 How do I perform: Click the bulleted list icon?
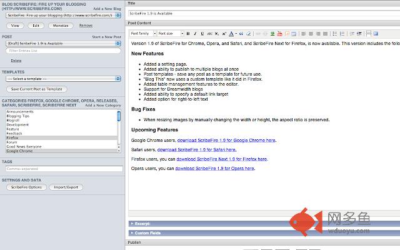pos(334,33)
